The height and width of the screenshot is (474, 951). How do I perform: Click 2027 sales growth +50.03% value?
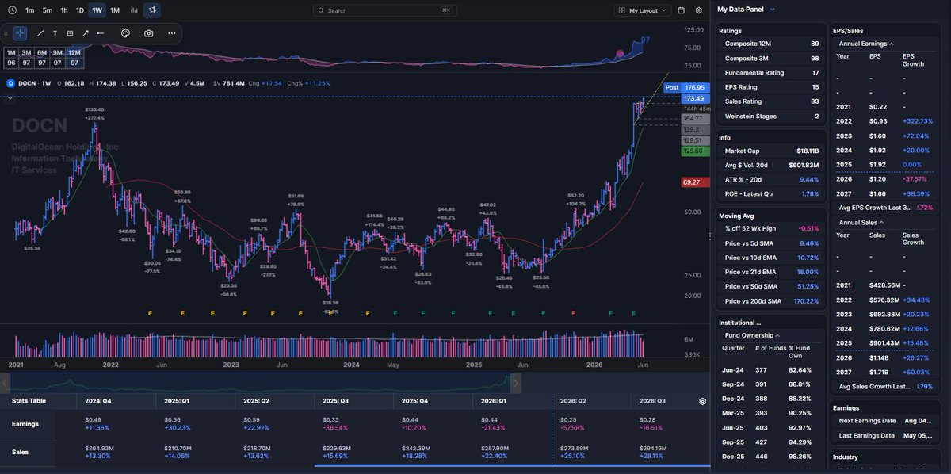point(918,372)
